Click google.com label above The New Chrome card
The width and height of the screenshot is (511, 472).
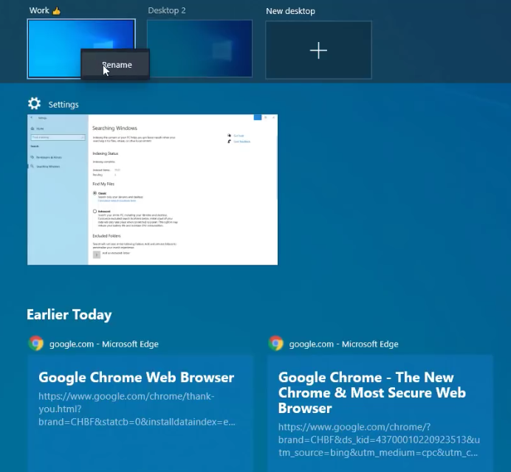(x=344, y=344)
